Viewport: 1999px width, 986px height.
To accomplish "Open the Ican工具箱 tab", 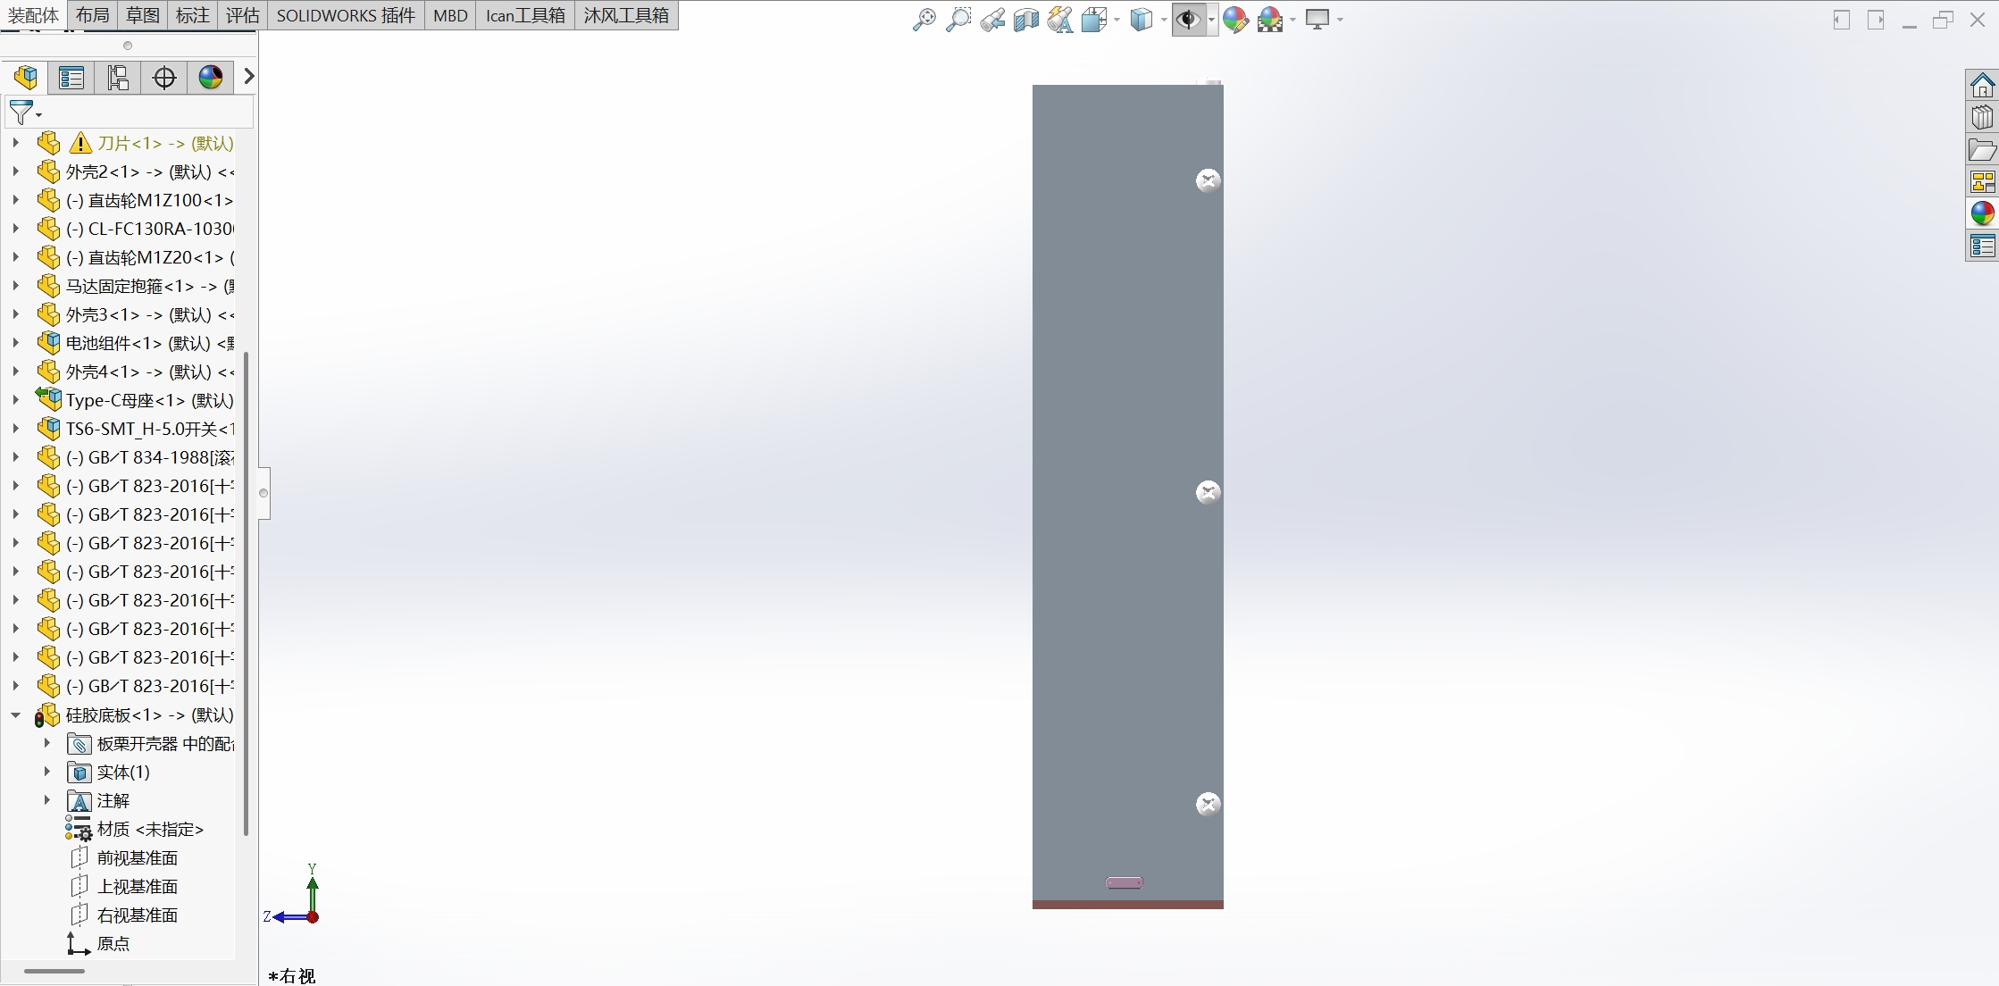I will pyautogui.click(x=525, y=15).
